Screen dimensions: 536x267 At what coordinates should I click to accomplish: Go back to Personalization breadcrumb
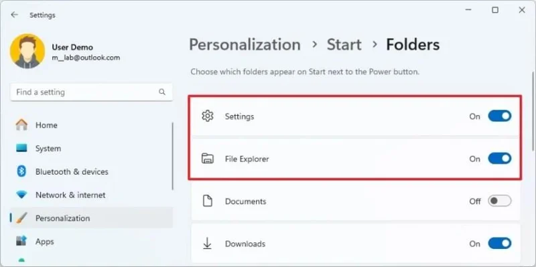pyautogui.click(x=245, y=45)
